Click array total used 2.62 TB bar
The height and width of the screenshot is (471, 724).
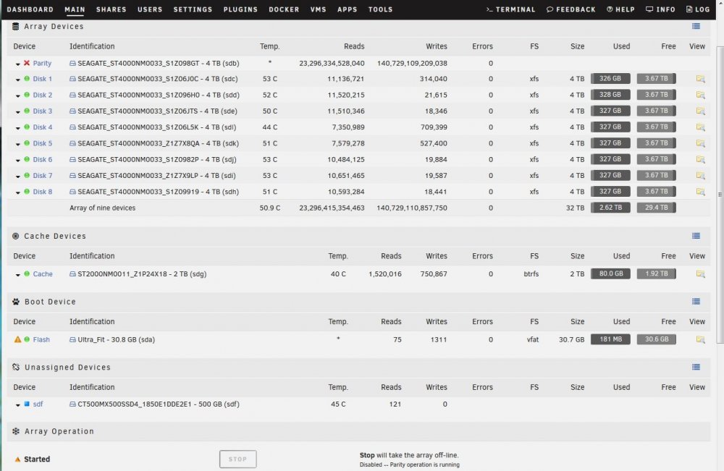610,208
